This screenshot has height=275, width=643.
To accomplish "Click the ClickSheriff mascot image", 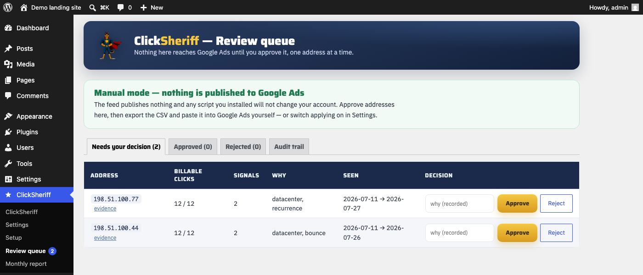I will [110, 45].
